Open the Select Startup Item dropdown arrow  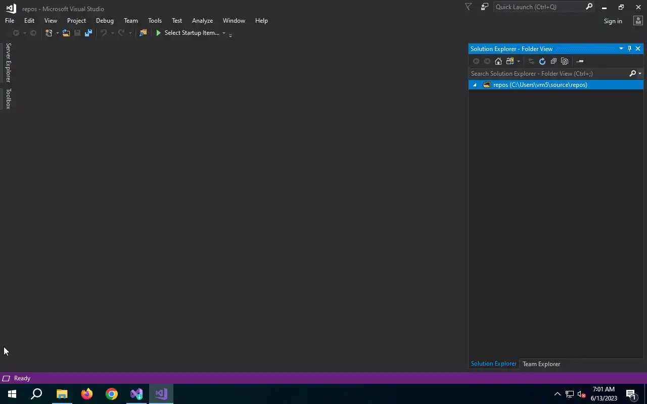tap(224, 33)
